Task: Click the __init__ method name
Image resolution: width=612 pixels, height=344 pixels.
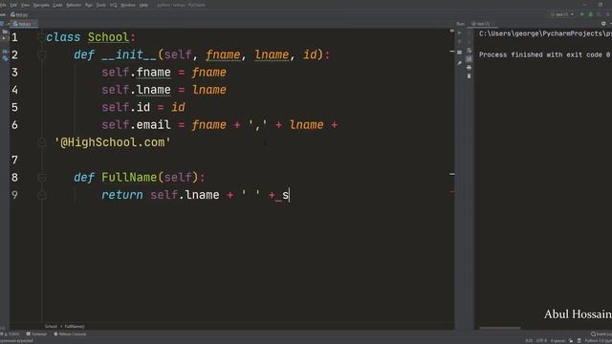Action: (129, 55)
